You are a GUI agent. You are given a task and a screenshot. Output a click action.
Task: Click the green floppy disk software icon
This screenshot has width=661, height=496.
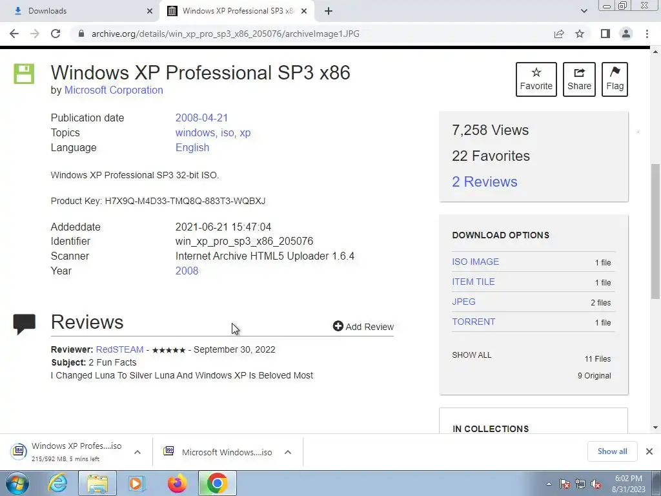24,74
